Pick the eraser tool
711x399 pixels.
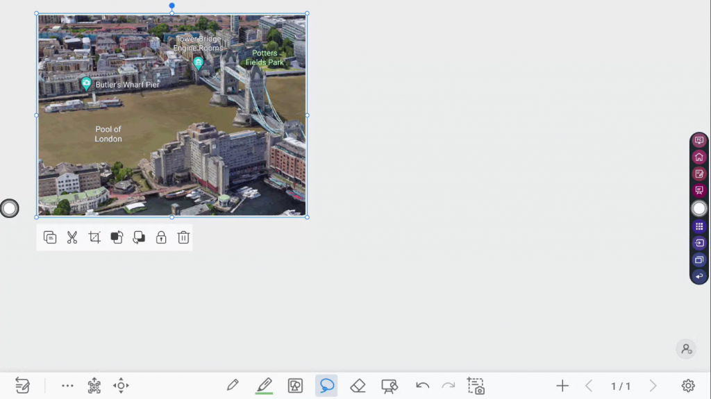(x=358, y=386)
